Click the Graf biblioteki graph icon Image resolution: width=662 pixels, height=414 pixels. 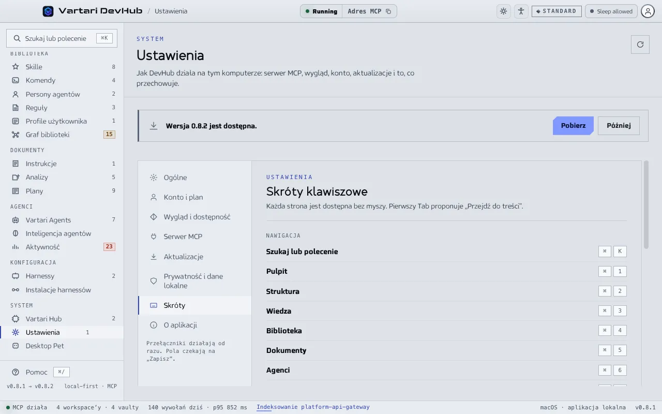16,135
